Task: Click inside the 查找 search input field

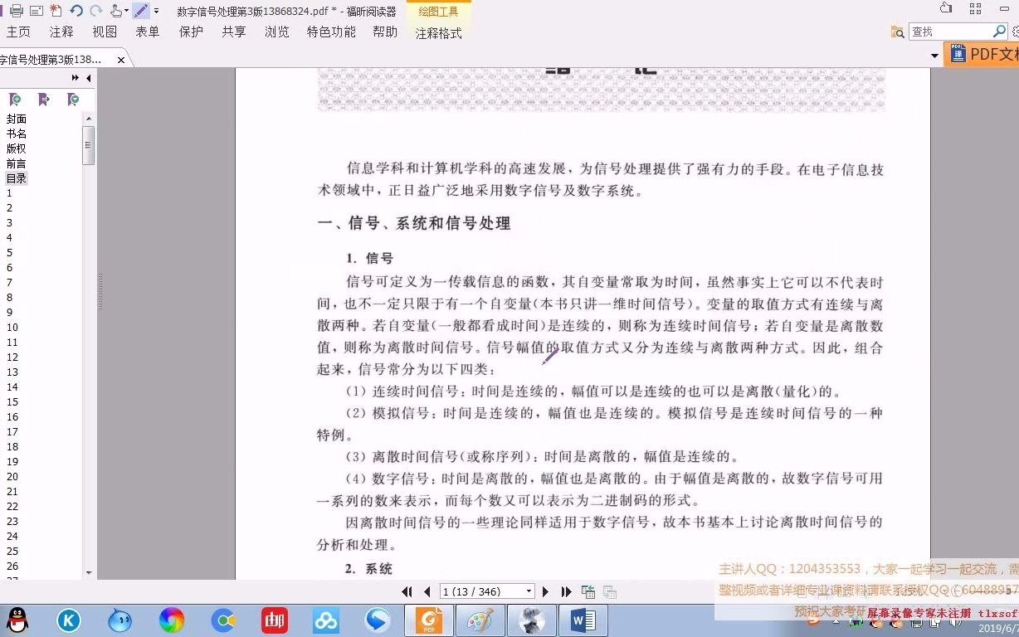Action: [x=946, y=32]
